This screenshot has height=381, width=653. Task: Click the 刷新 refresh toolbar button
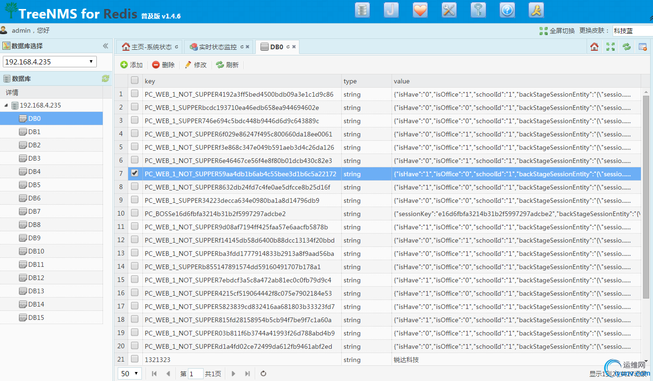click(227, 65)
